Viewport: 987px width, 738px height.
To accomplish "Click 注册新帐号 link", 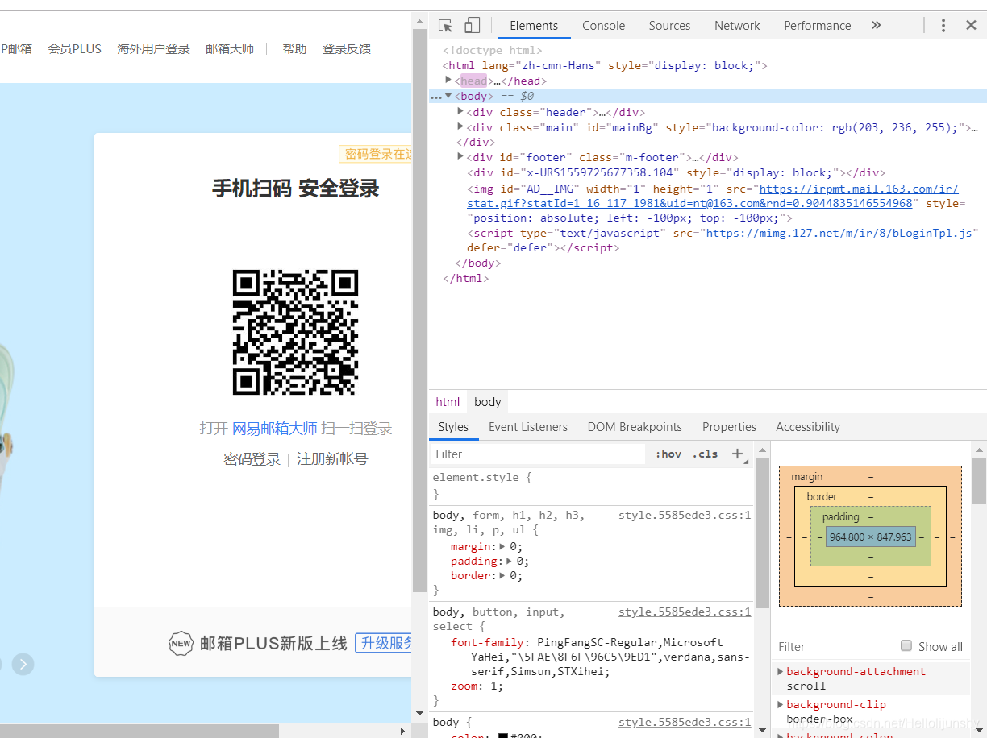I will point(332,458).
